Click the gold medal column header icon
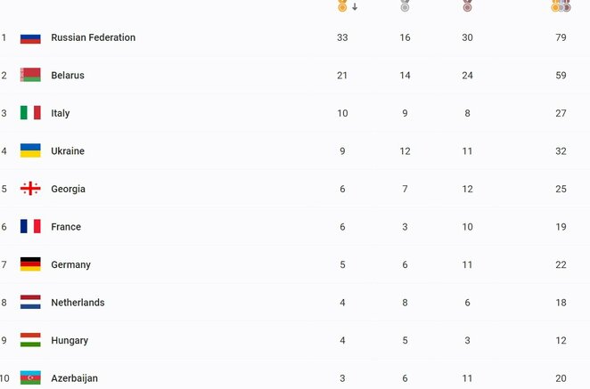Image resolution: width=590 pixels, height=389 pixels. [x=342, y=6]
